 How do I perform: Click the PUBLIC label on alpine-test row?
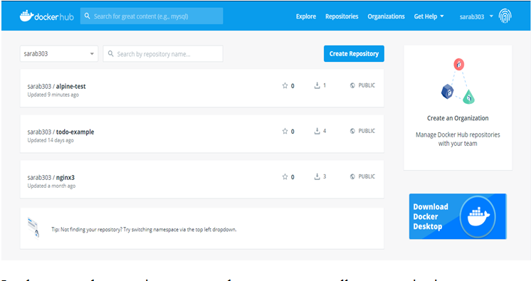pos(367,85)
